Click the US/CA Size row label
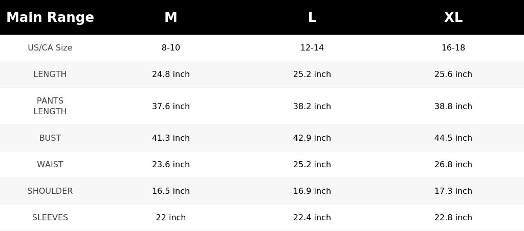 pos(50,47)
